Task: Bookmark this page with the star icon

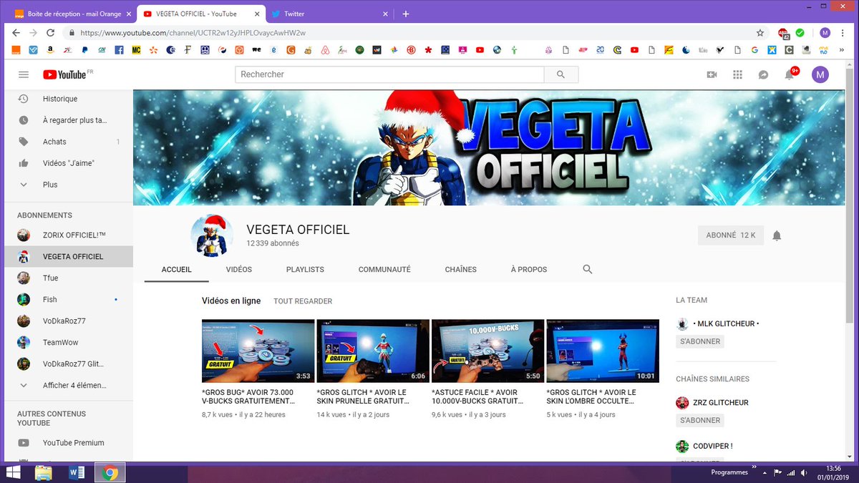Action: (x=760, y=33)
